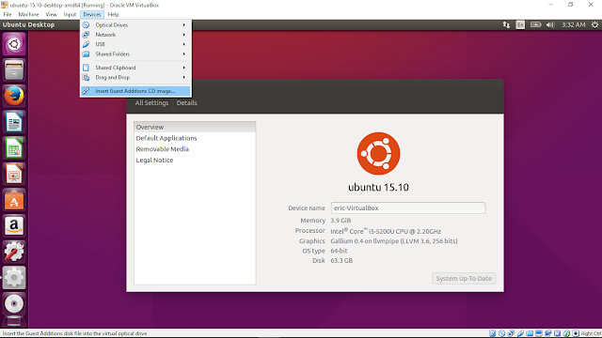Click the 'ubuntu 15.10' version text
602x338 pixels.
(378, 188)
